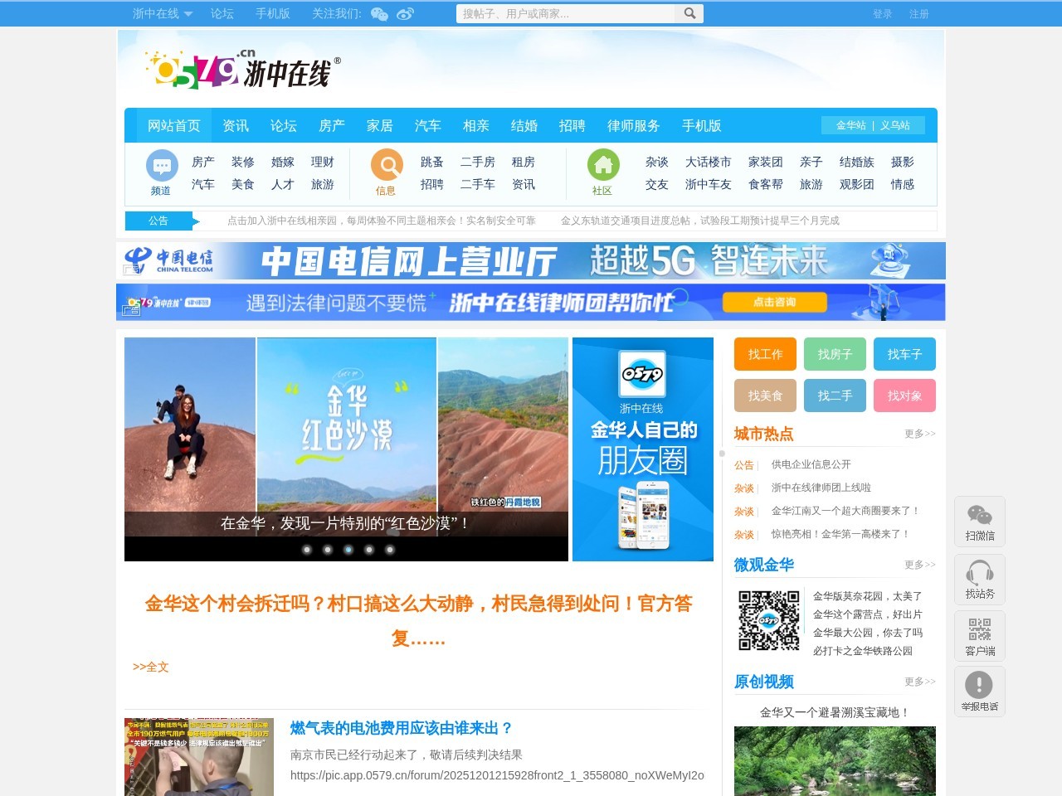Click the orange 信息 magnifier icon

[385, 164]
